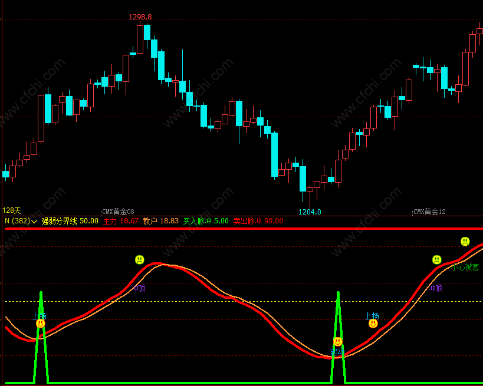Click the CMX黄金12 contract marker
Image resolution: width=483 pixels, height=386 pixels.
click(429, 212)
